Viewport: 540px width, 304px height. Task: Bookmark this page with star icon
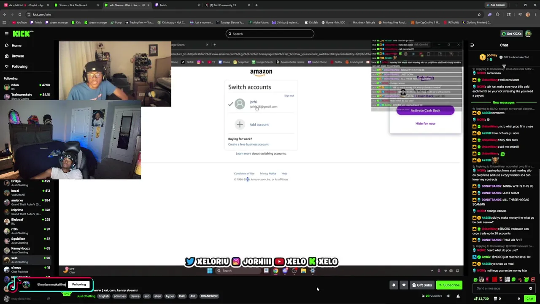tap(479, 14)
